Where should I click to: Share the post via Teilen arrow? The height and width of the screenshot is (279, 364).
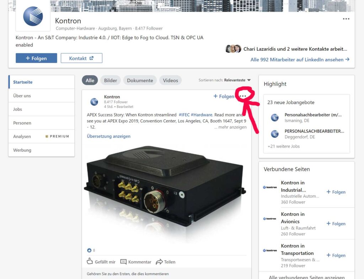[159, 262]
